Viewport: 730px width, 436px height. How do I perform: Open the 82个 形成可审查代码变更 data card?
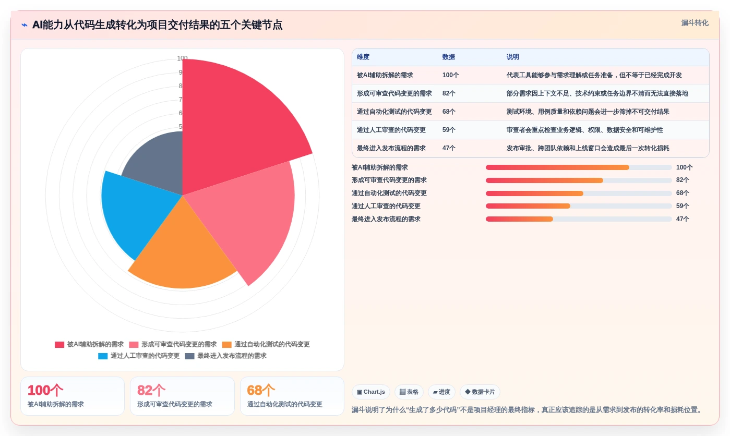click(182, 396)
